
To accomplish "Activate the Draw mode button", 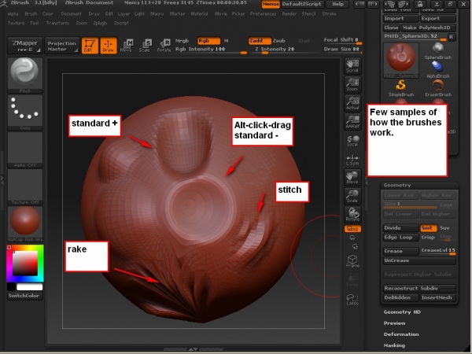I will coord(108,46).
